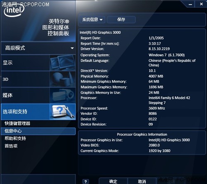
Task: Open the 系统信息 dropdown
Action: pyautogui.click(x=92, y=19)
